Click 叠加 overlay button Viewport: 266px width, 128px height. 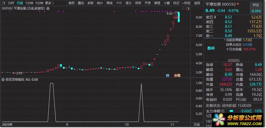point(81,3)
